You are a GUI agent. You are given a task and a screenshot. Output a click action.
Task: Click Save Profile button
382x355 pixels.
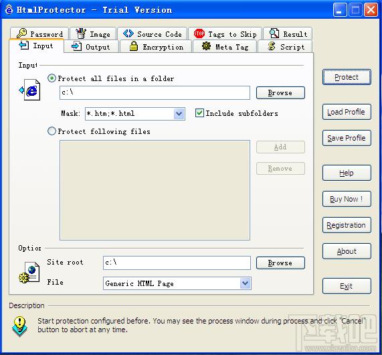[347, 138]
